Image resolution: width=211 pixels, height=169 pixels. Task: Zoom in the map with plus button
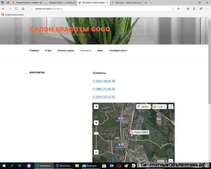96,123
